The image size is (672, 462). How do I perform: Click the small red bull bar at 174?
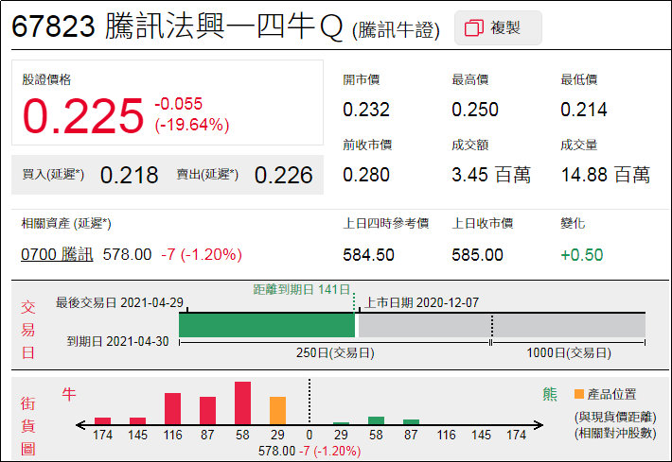(x=103, y=421)
